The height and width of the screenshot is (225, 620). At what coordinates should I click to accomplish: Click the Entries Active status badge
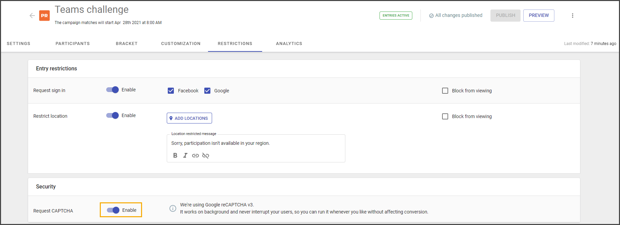(x=396, y=16)
